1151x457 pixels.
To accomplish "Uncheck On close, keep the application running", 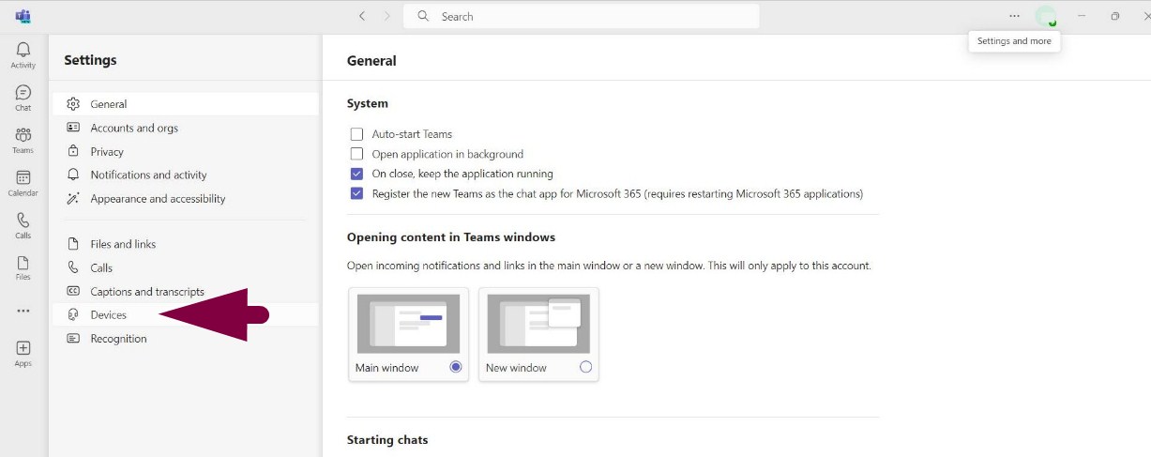I will click(x=356, y=174).
